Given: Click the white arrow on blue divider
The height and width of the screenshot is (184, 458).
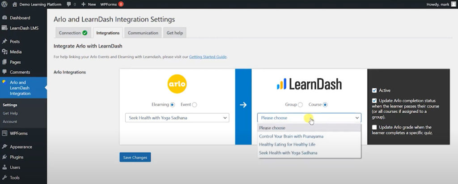Looking at the screenshot, I should [243, 105].
